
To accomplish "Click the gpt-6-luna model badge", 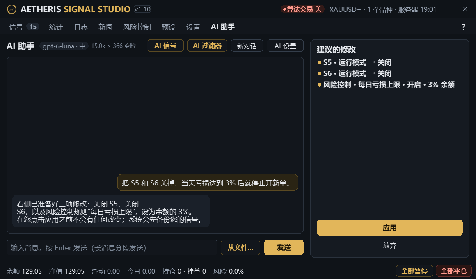I will click(x=64, y=46).
